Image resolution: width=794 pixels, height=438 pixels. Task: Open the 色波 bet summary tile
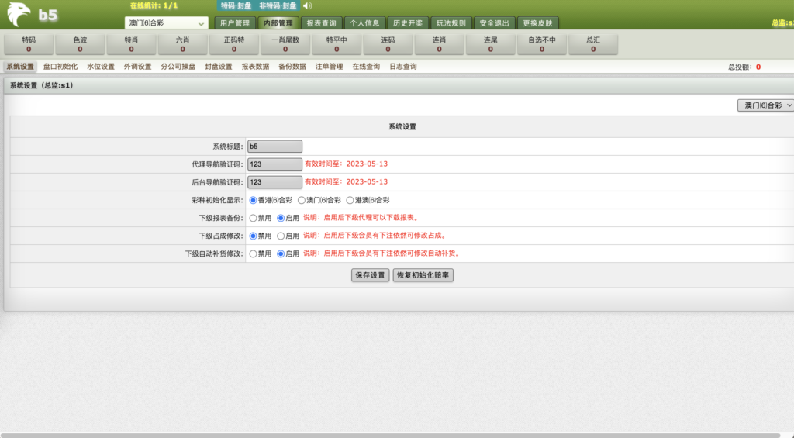[80, 44]
